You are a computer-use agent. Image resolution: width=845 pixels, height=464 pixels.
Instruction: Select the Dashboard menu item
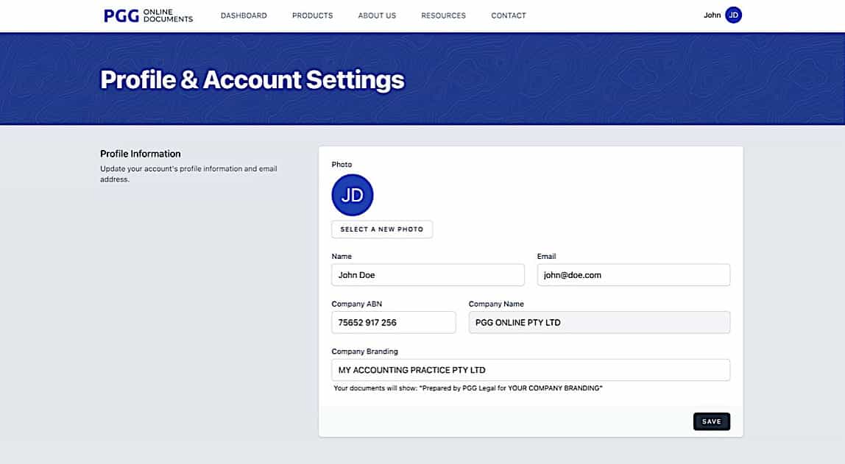[244, 15]
